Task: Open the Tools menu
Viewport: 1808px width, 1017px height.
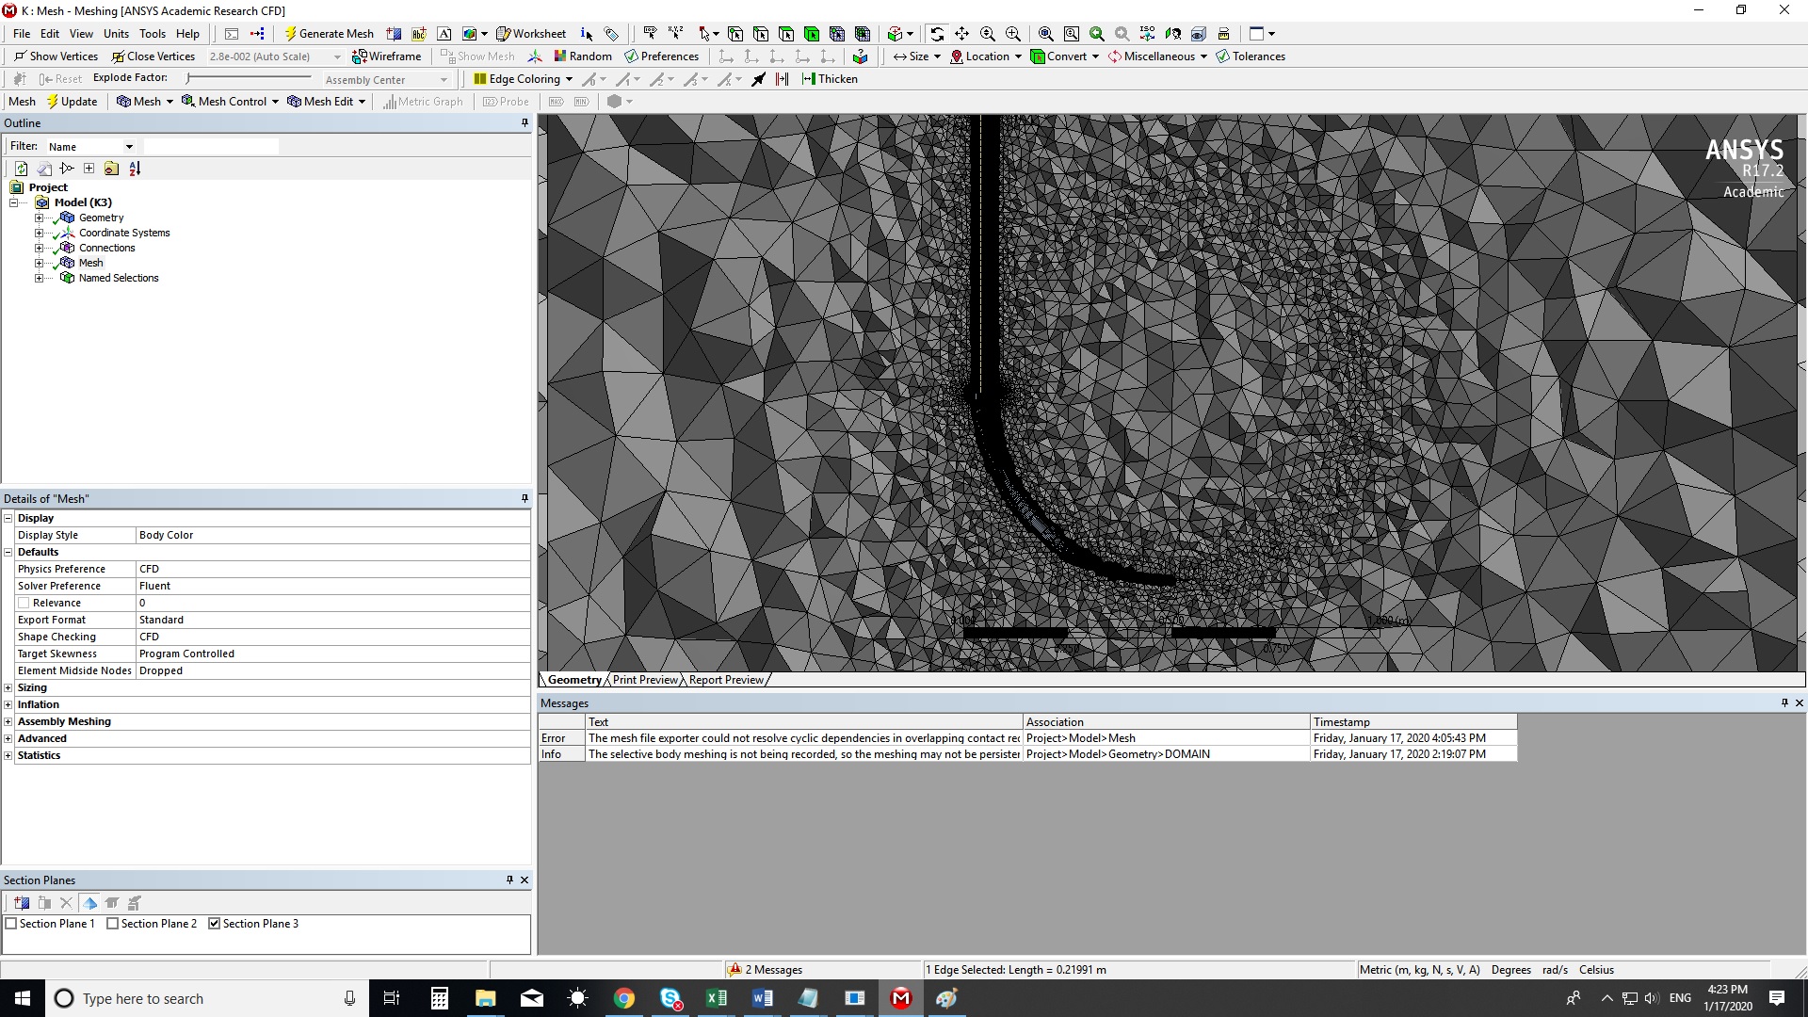Action: 152,34
